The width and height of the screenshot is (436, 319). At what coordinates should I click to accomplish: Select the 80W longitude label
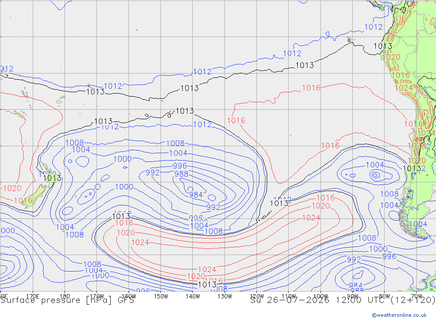point(385,296)
